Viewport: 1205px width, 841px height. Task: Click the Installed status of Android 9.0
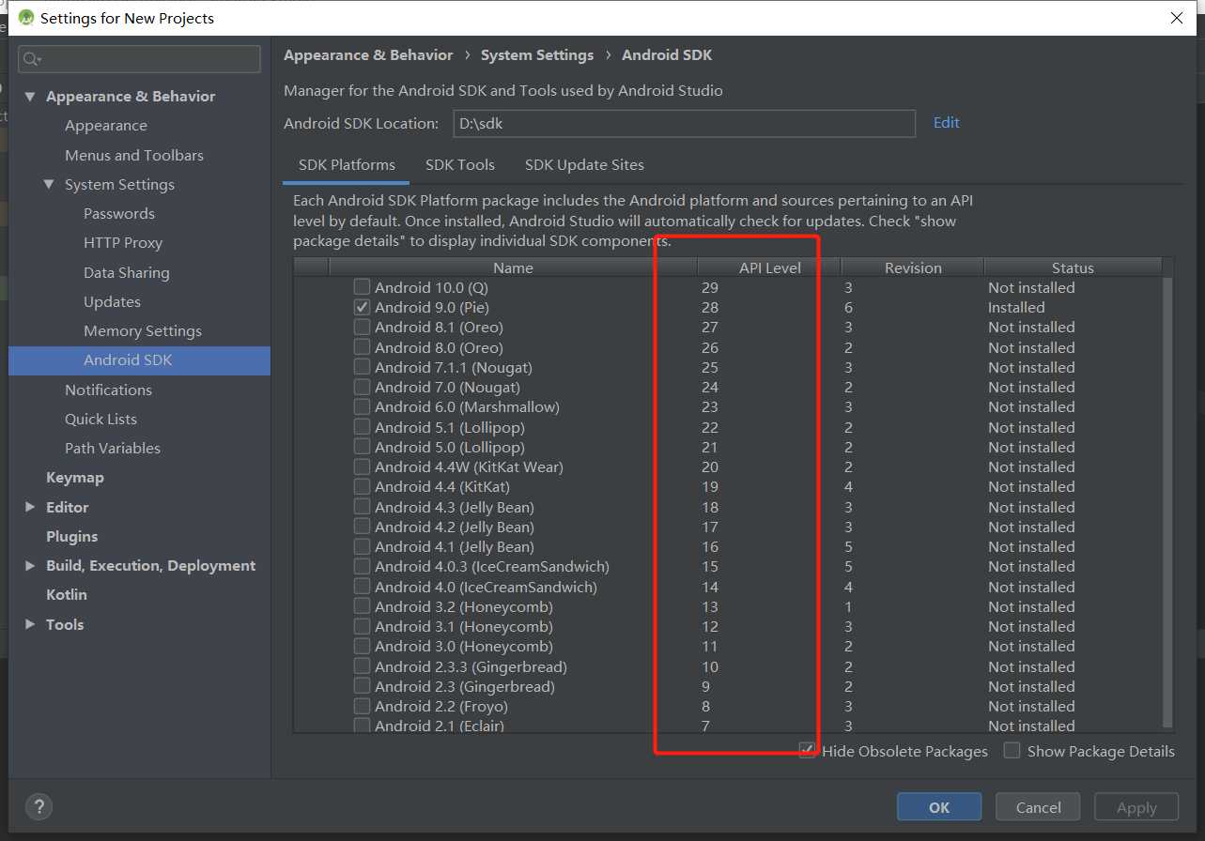coord(1016,307)
